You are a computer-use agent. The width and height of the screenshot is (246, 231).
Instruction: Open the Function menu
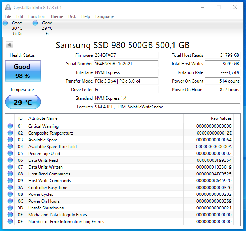[x=37, y=16]
